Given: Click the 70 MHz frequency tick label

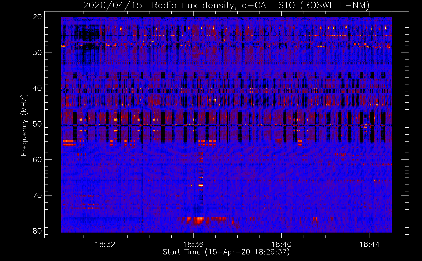Looking at the screenshot, I should point(37,195).
